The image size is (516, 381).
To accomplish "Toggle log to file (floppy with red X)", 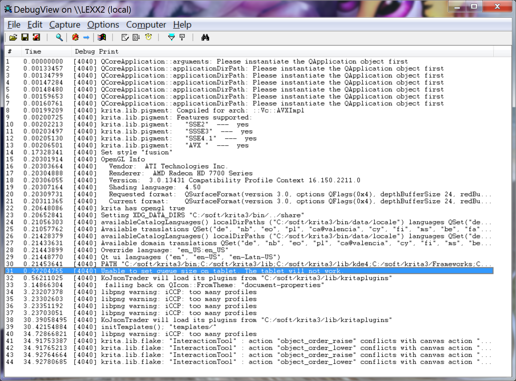I will coord(36,37).
